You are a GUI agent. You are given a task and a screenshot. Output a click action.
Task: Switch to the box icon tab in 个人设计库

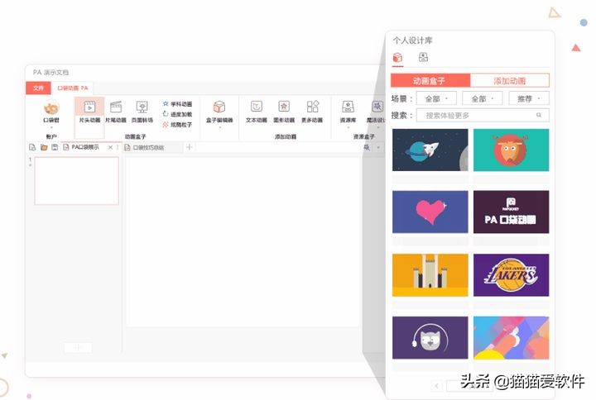point(397,58)
